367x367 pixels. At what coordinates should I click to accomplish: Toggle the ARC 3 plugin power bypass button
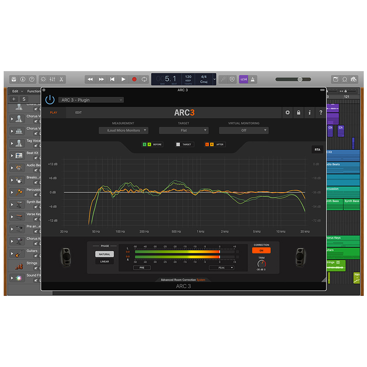50,100
